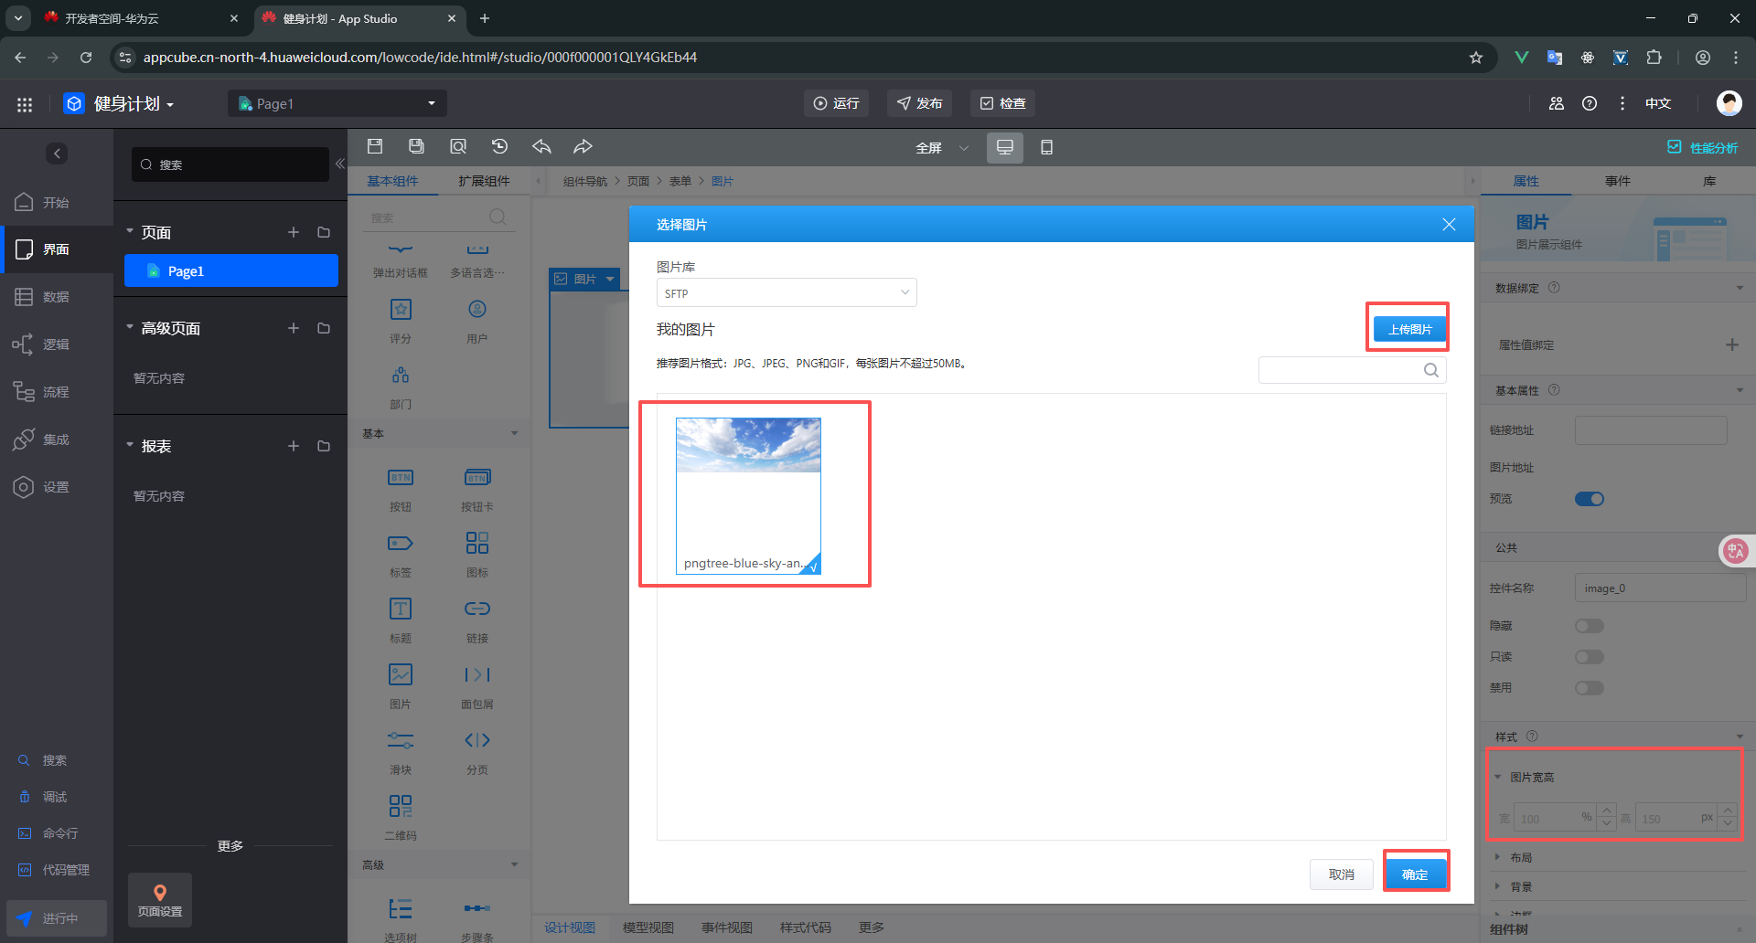Confirm selection with 确定 button
1756x943 pixels.
tap(1415, 874)
